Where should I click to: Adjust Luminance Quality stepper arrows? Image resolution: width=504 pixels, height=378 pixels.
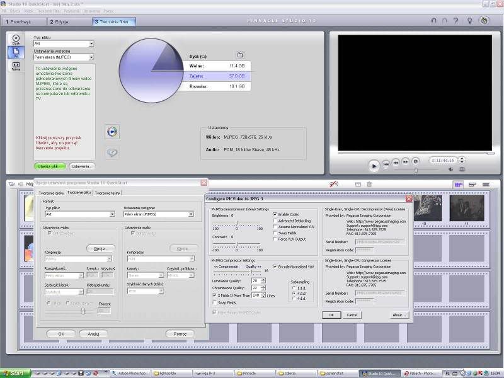263,280
